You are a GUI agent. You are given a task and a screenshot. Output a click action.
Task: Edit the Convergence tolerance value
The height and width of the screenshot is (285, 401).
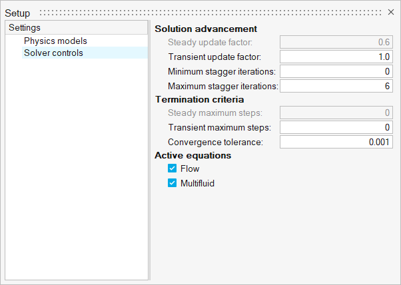tap(337, 142)
